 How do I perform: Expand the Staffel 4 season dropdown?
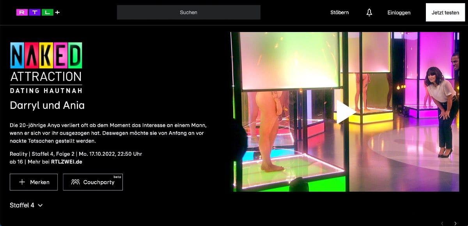26,205
